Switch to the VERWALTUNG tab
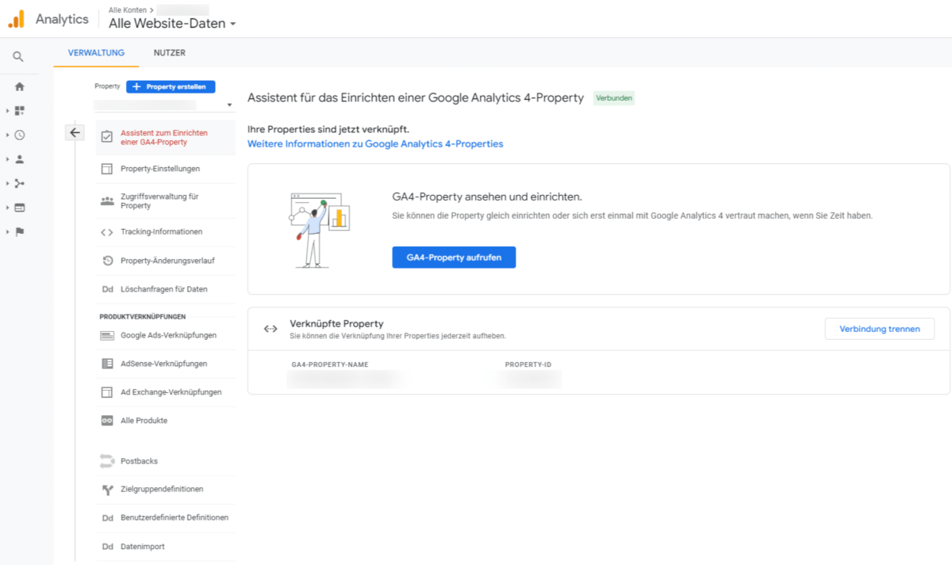The height and width of the screenshot is (565, 952). [96, 53]
